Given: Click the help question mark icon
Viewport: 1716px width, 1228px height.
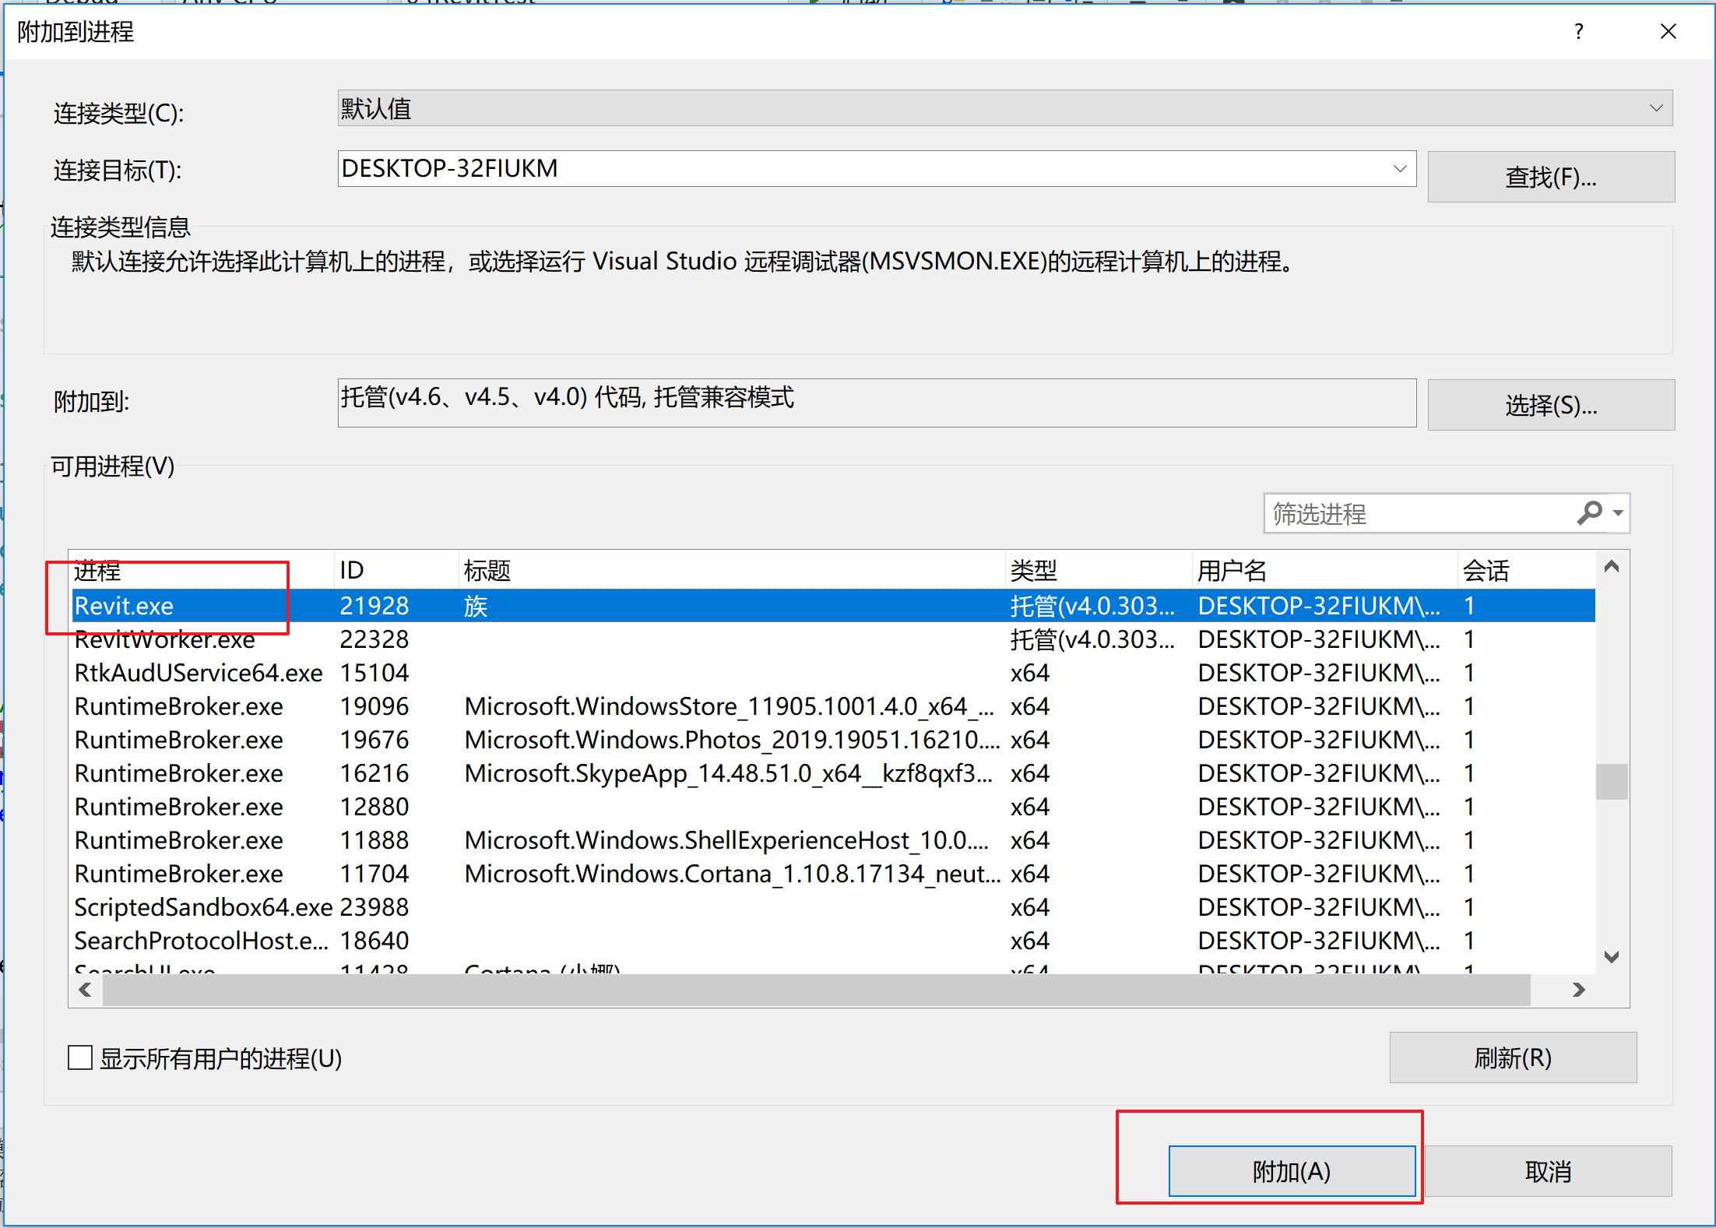Looking at the screenshot, I should coord(1578,32).
